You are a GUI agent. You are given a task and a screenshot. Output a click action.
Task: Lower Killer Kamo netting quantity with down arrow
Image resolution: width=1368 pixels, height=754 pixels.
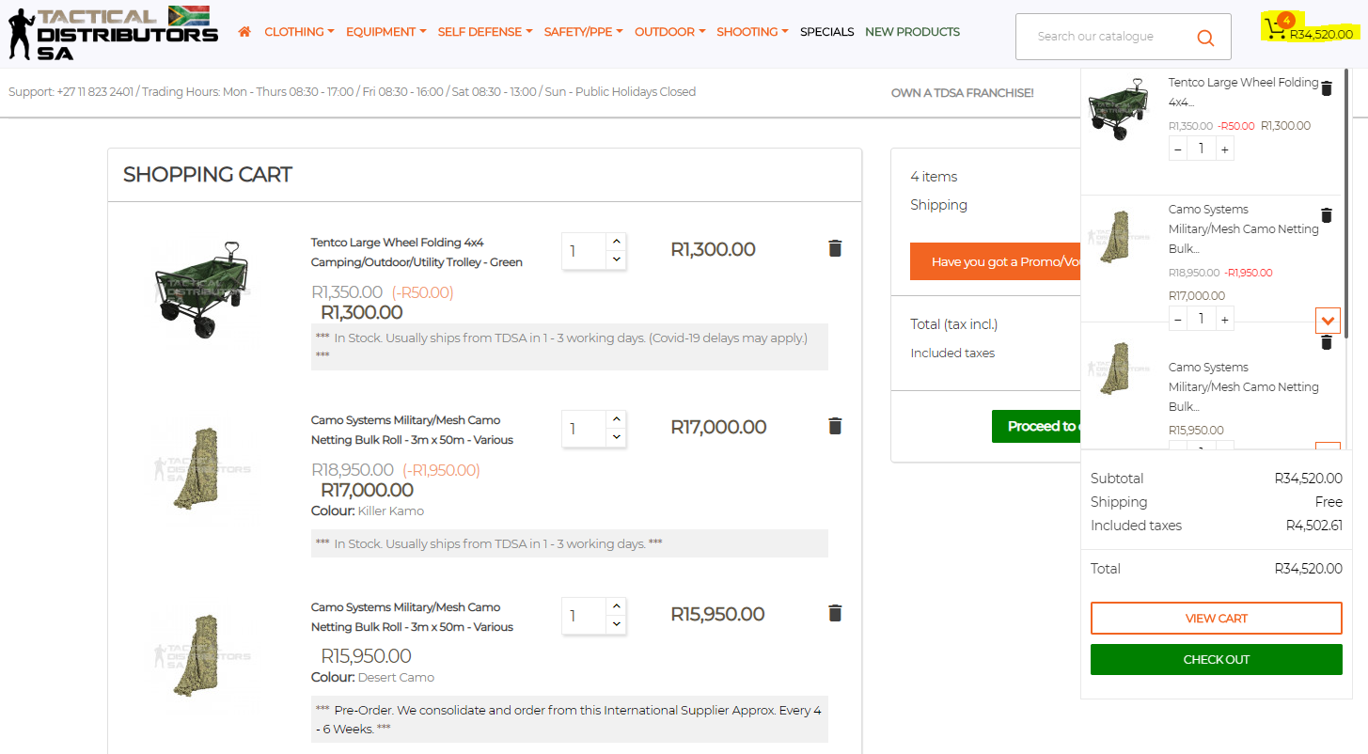[616, 437]
